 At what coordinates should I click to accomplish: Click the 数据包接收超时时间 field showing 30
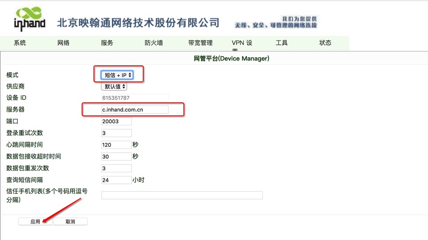pos(116,156)
